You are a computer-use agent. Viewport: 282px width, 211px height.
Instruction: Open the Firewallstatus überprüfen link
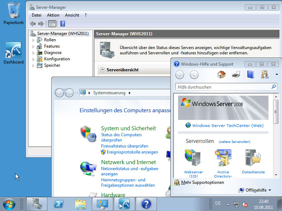(124, 146)
